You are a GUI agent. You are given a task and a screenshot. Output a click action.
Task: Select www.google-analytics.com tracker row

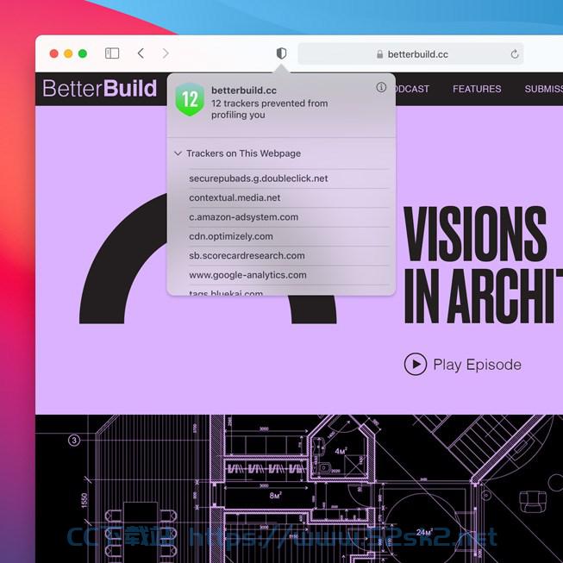(288, 275)
